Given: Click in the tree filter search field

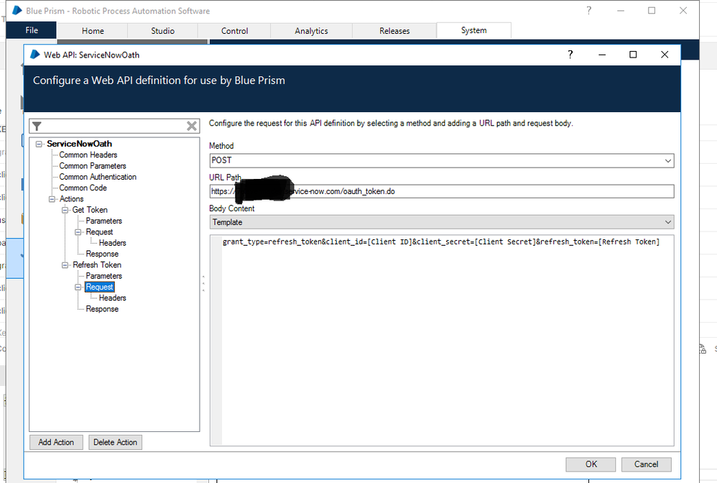Looking at the screenshot, I should 114,126.
